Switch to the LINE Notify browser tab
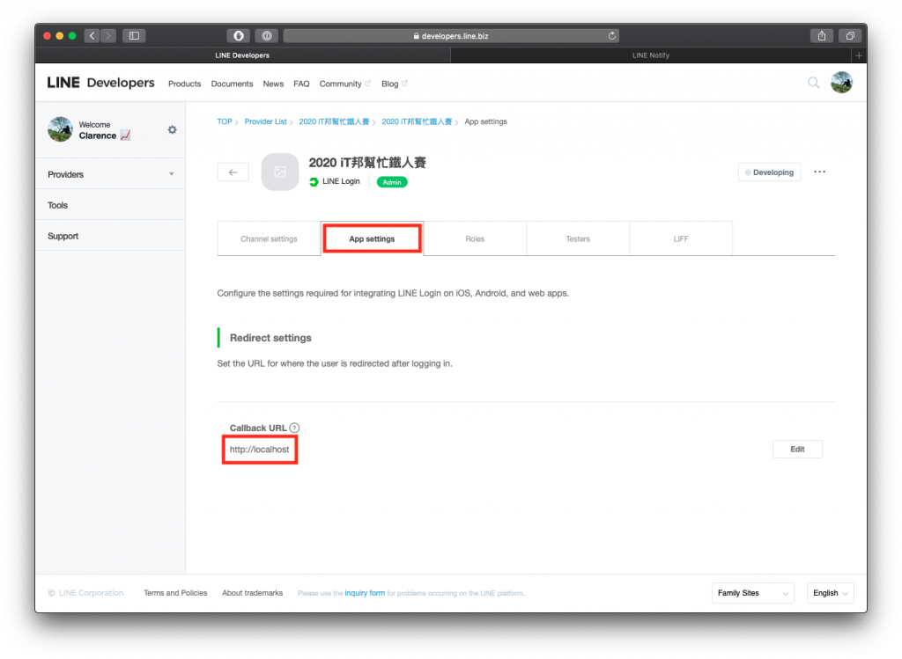The height and width of the screenshot is (659, 902). click(651, 55)
